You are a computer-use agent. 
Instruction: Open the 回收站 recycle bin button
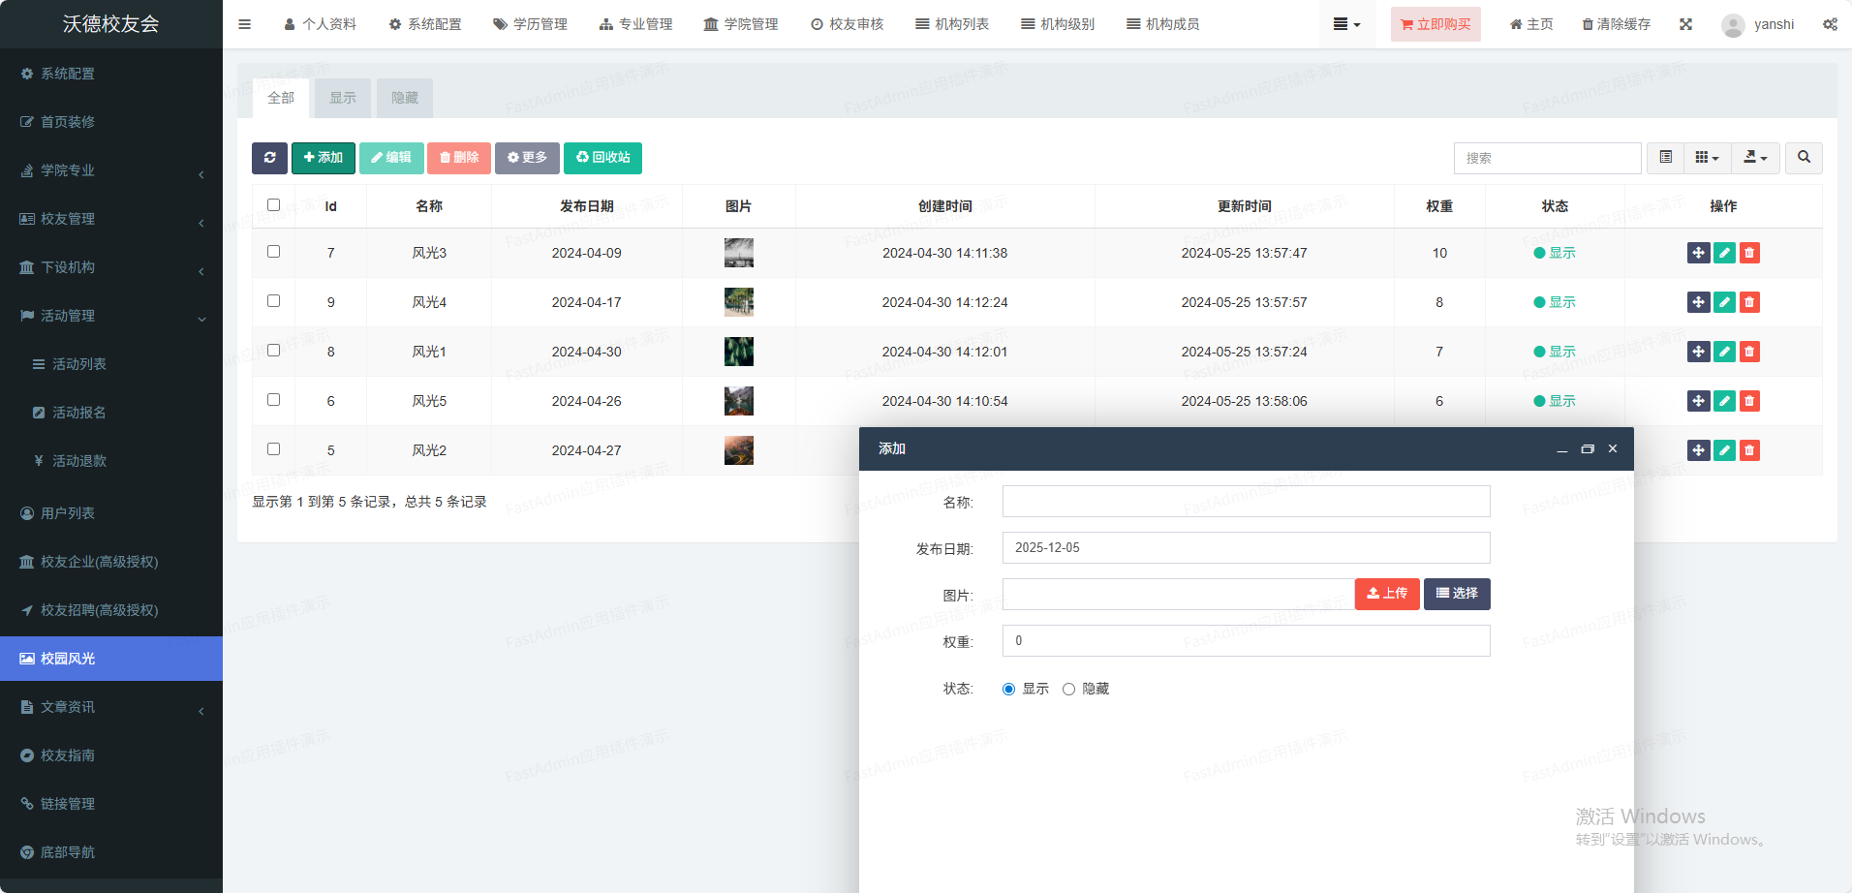tap(602, 158)
